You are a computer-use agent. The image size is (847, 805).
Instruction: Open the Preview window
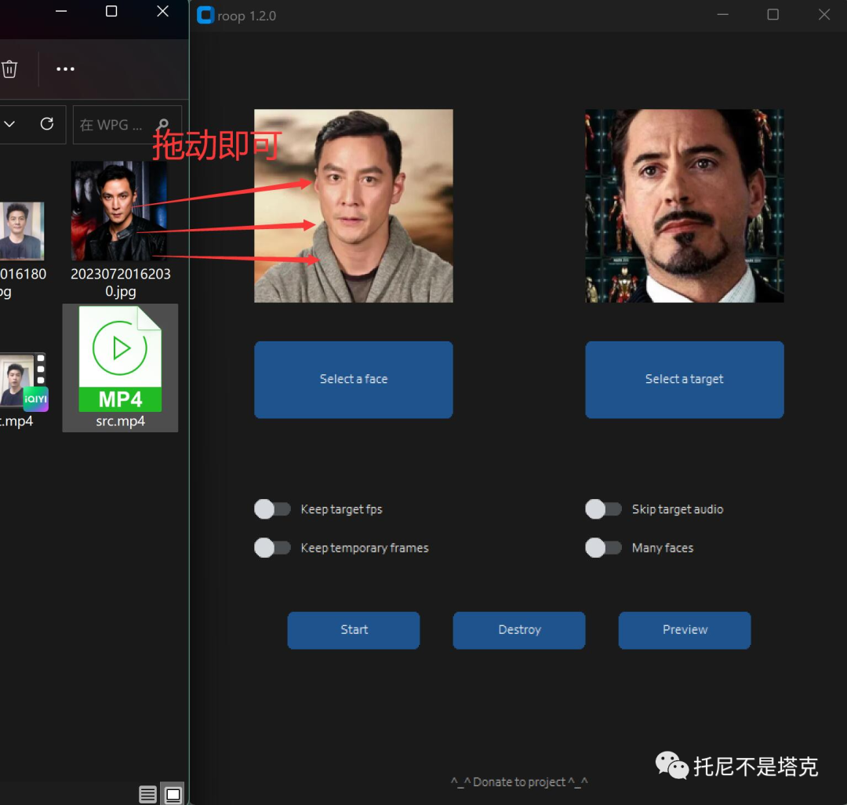684,630
